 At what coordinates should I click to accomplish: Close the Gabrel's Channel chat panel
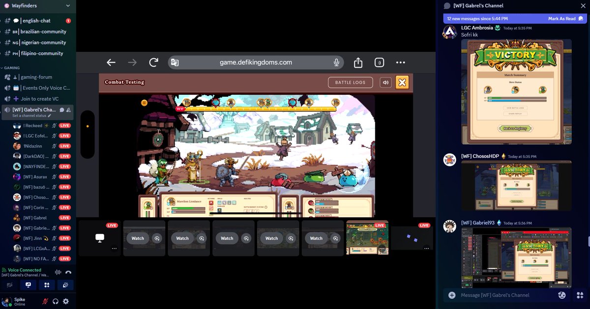(x=583, y=5)
